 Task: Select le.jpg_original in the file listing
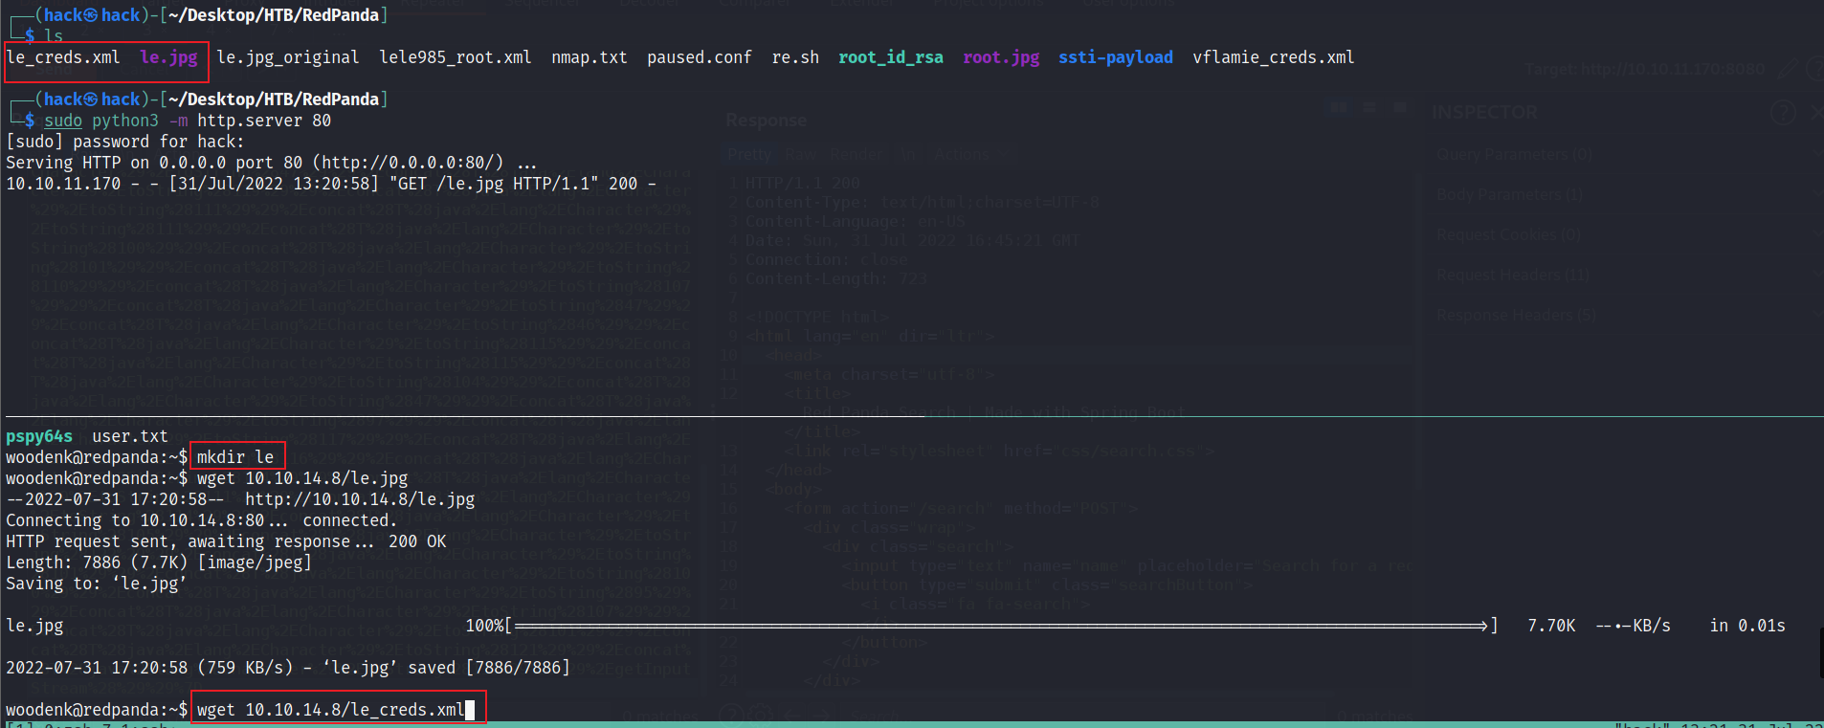pyautogui.click(x=288, y=57)
